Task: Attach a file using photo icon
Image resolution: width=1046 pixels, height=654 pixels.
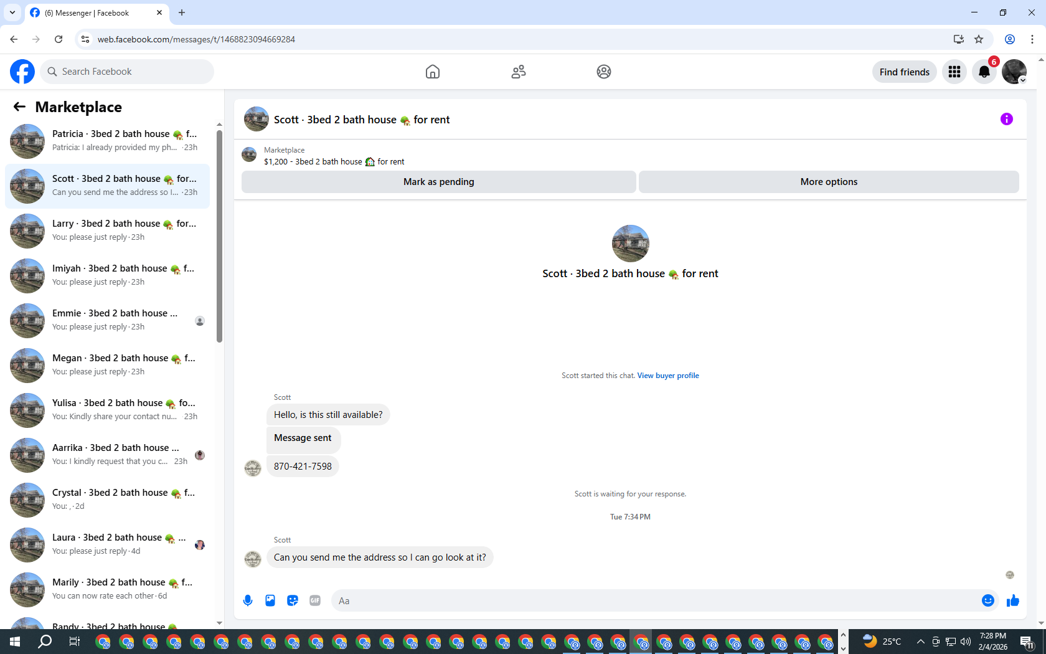Action: point(270,600)
